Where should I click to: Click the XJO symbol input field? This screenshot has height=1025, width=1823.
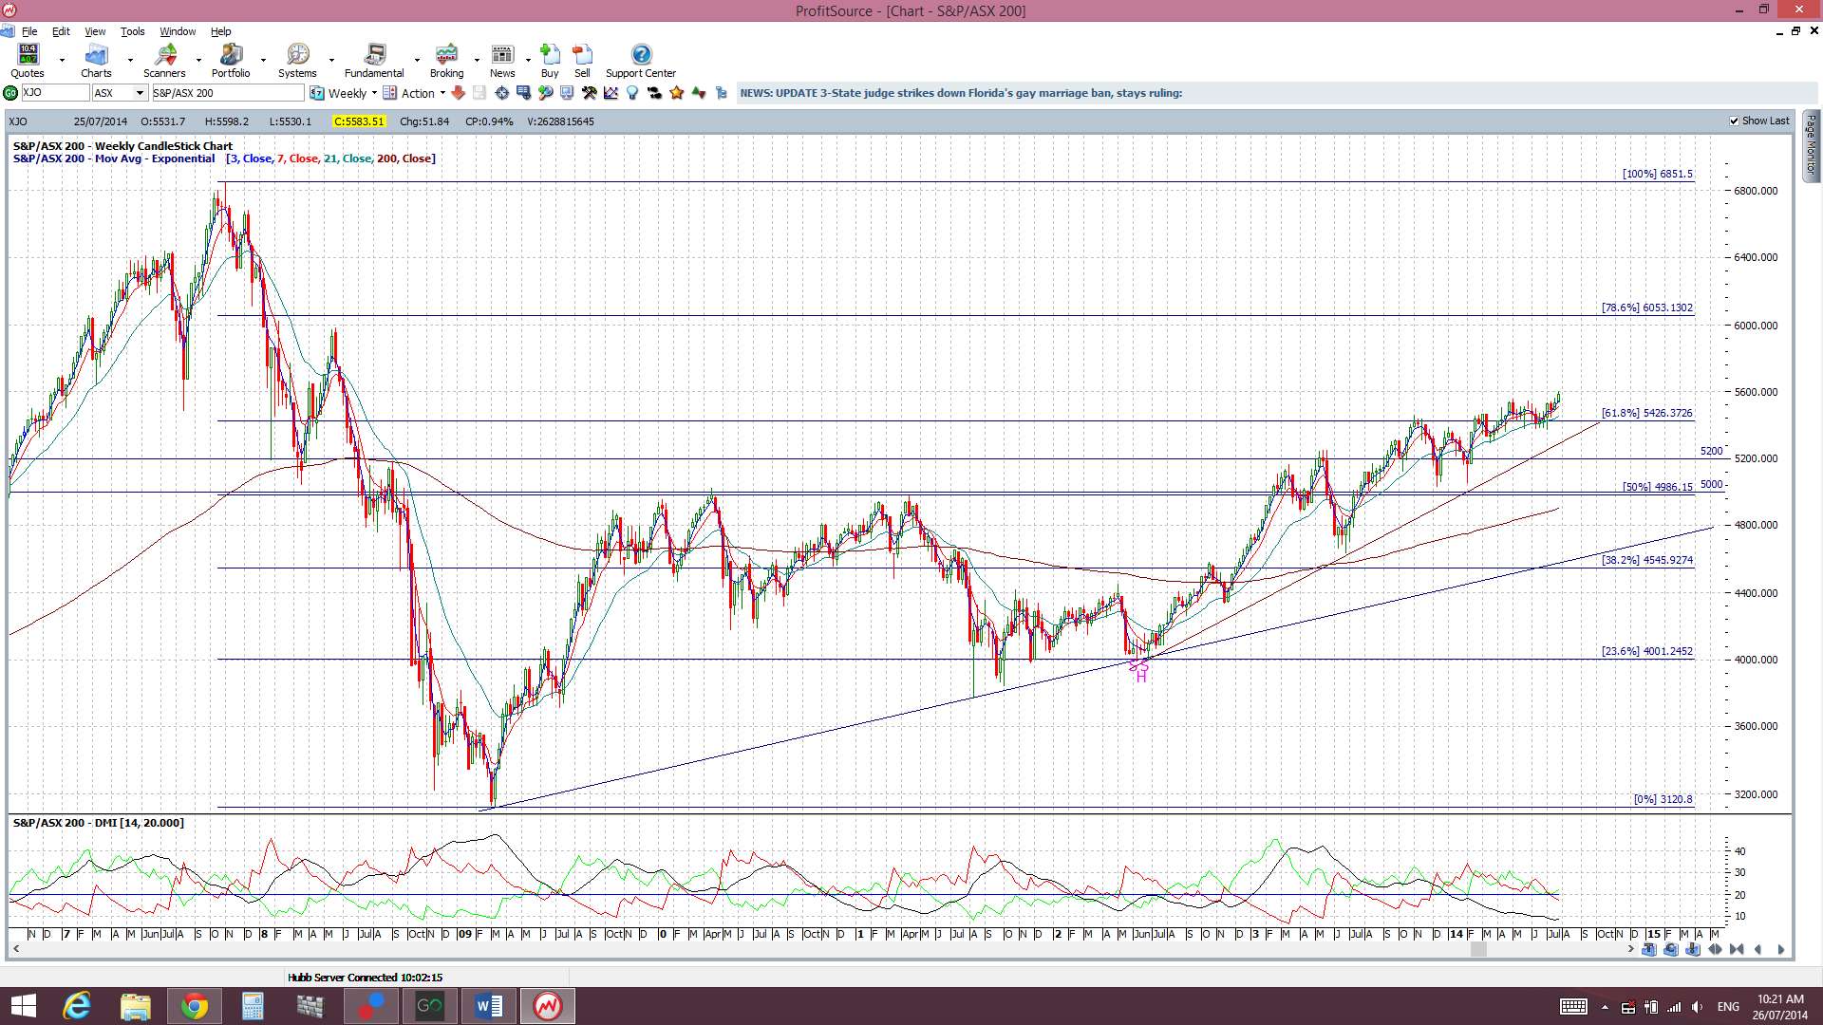coord(54,93)
